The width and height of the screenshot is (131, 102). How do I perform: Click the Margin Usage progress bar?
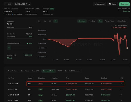coord(19,29)
